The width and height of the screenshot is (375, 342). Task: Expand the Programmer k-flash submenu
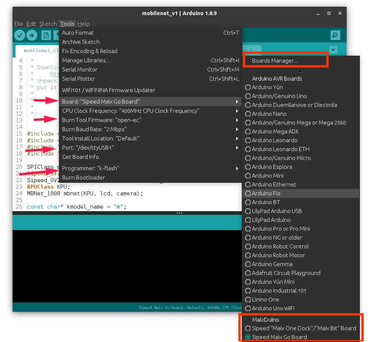(x=151, y=168)
